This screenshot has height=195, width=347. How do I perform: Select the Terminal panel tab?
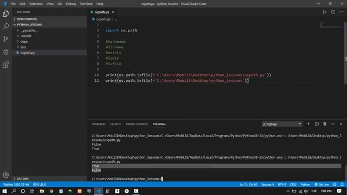pos(159,124)
